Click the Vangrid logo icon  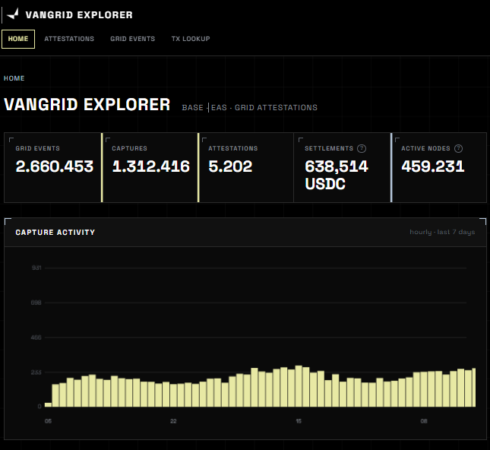tap(13, 14)
